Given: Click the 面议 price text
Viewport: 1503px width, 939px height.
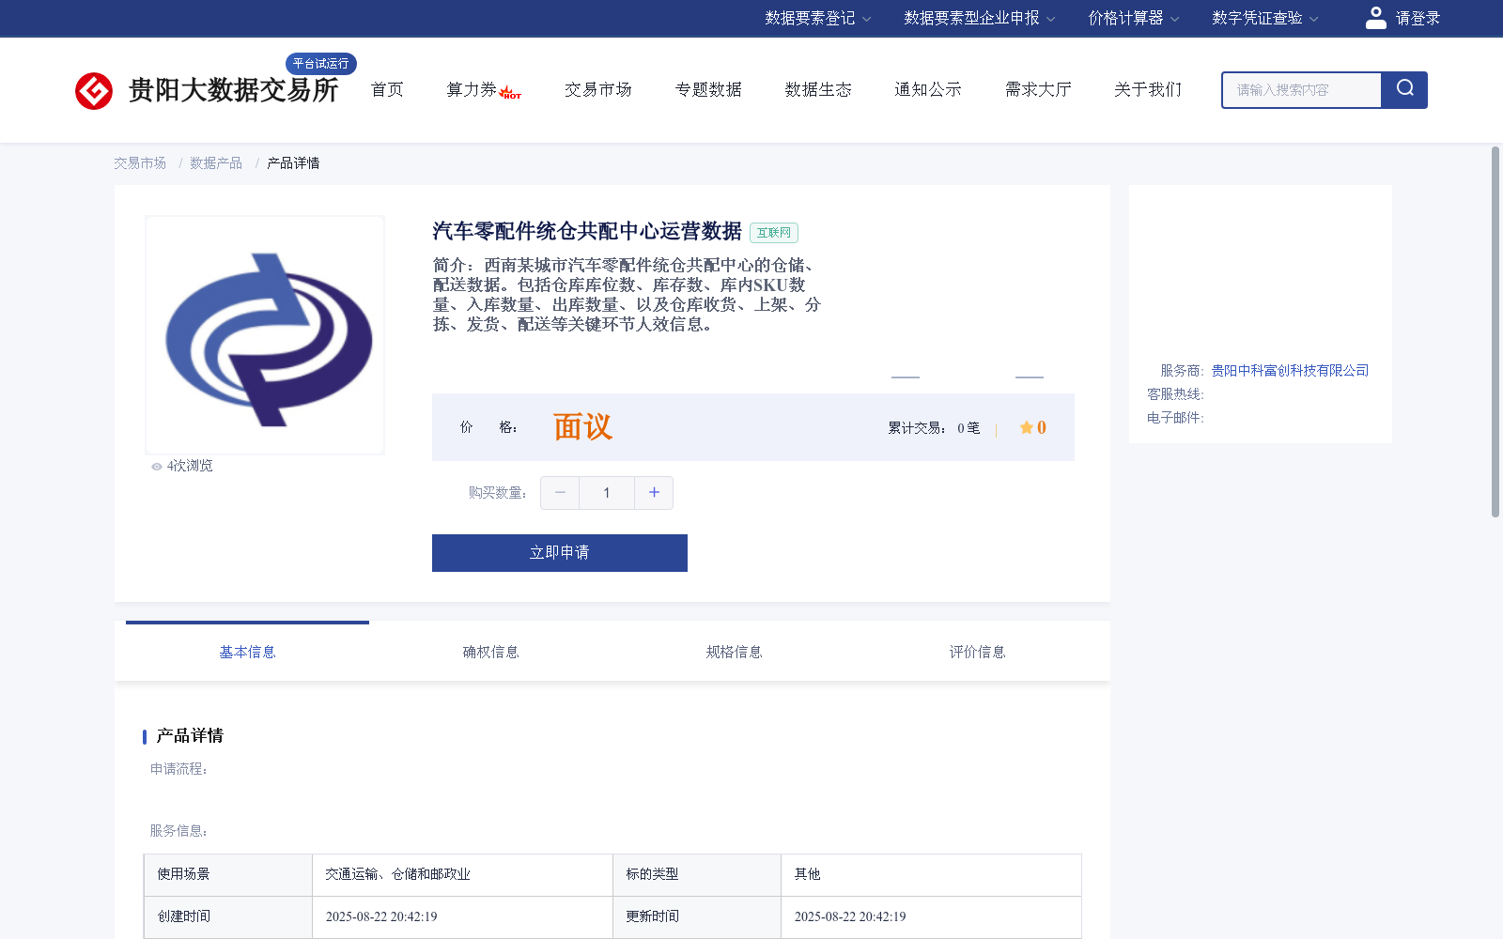Looking at the screenshot, I should [x=582, y=427].
